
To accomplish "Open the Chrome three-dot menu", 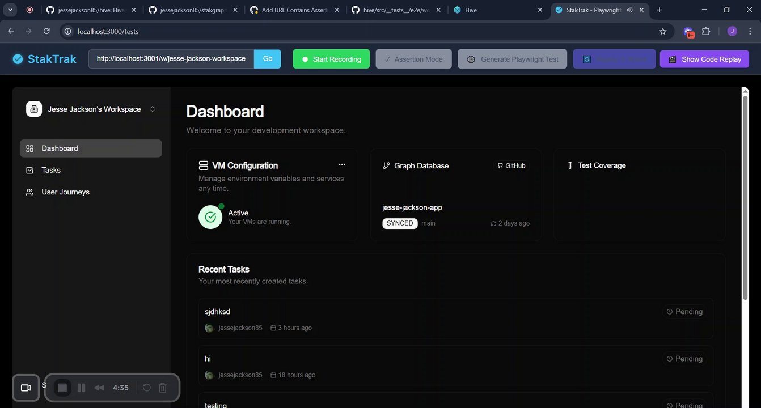I will pos(749,31).
